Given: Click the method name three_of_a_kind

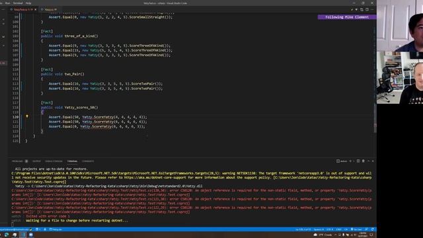Looking at the screenshot, I should pos(81,36).
